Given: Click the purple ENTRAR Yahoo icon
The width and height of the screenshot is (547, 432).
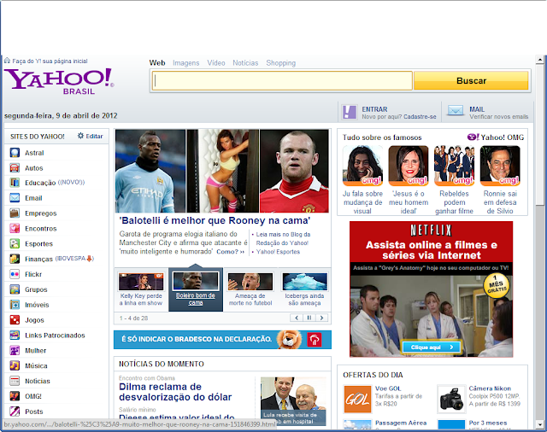Looking at the screenshot, I should pos(350,112).
